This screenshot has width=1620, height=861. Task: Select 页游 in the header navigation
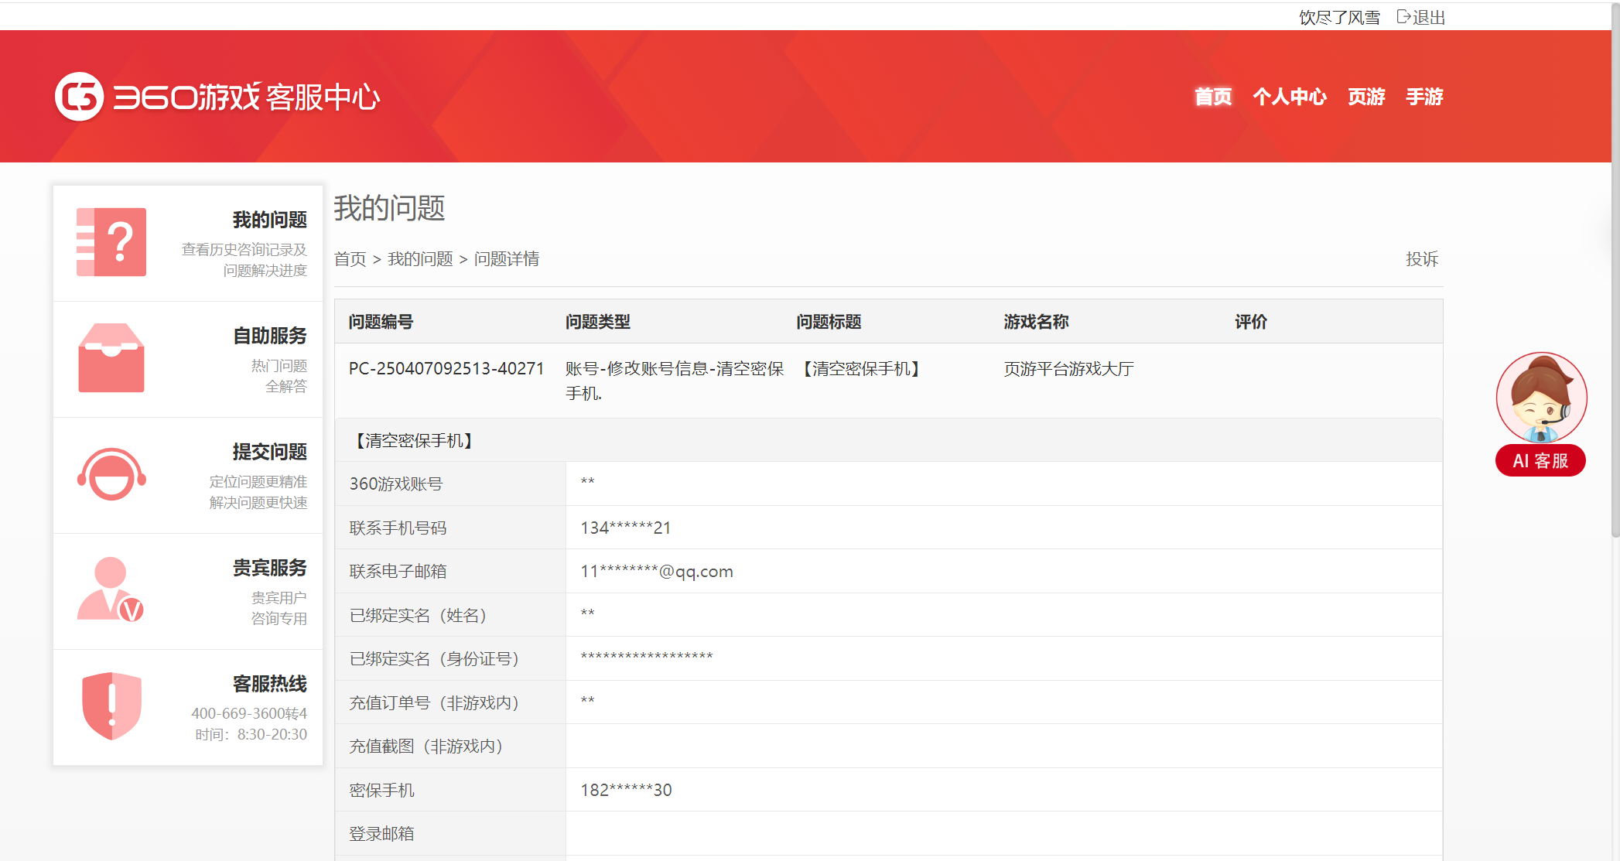[x=1365, y=97]
